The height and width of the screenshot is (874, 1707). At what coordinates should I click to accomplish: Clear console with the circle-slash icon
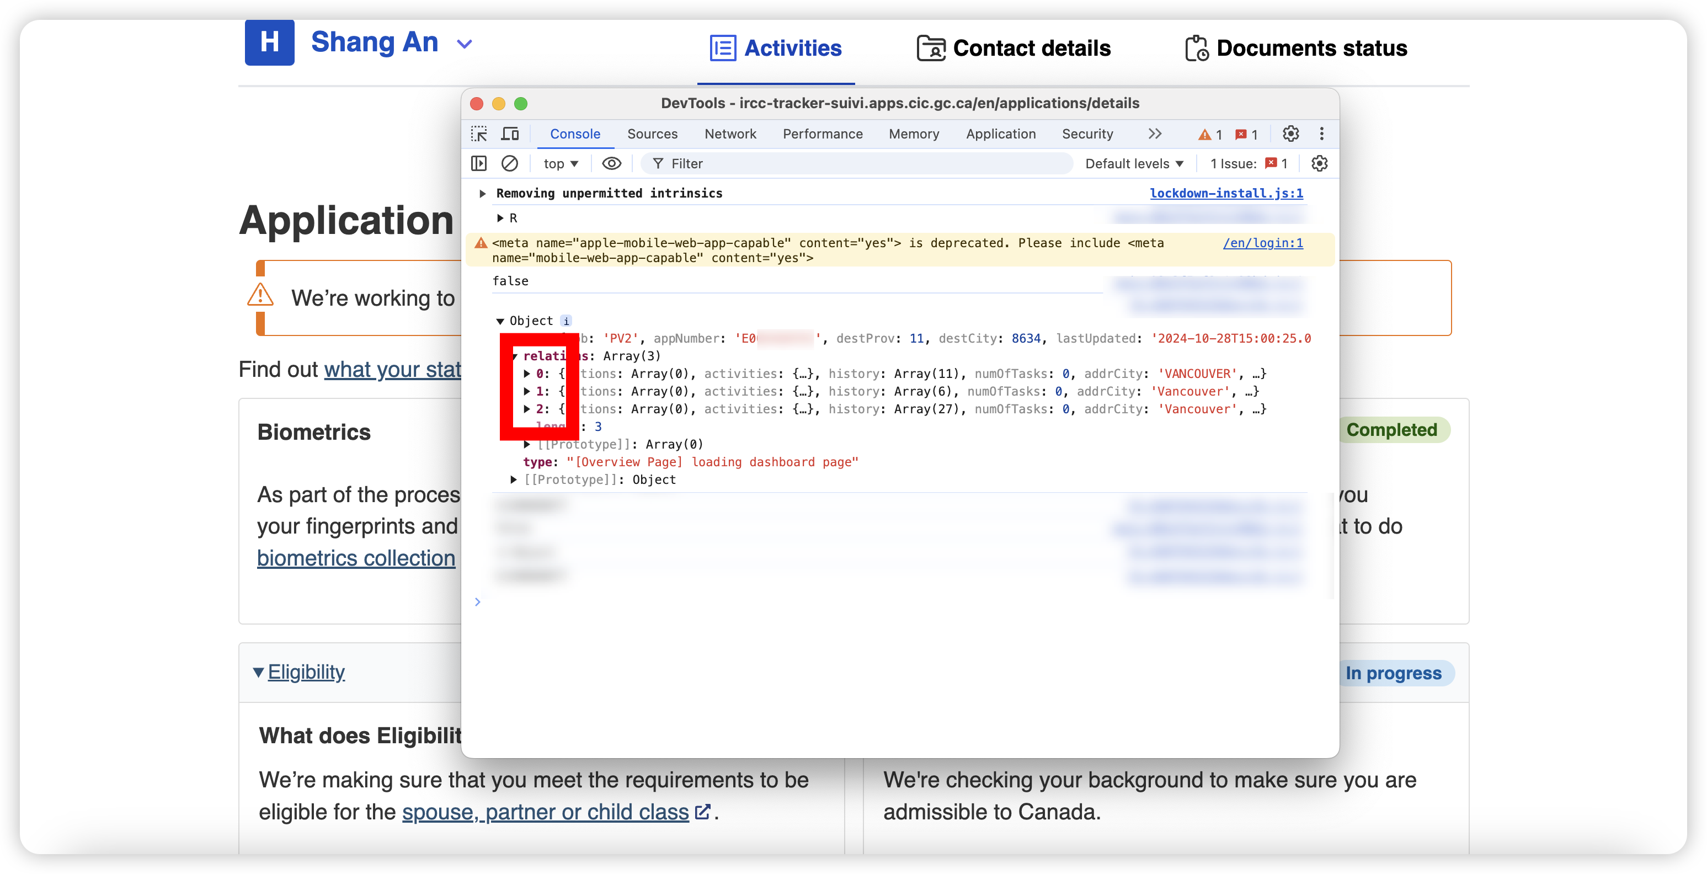(x=510, y=163)
